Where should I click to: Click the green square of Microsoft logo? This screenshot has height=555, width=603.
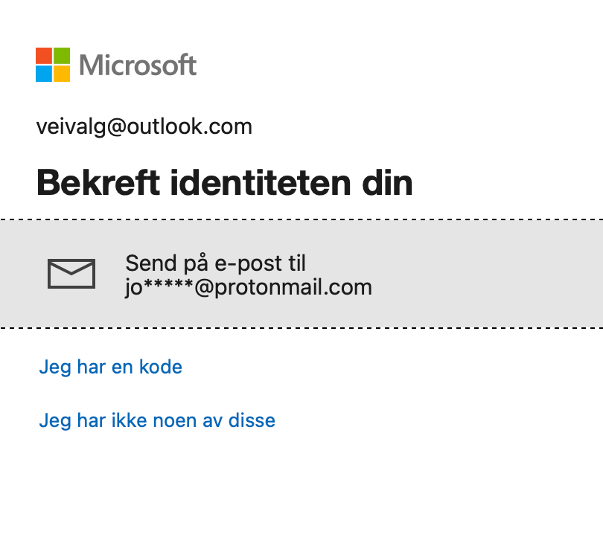coord(62,56)
